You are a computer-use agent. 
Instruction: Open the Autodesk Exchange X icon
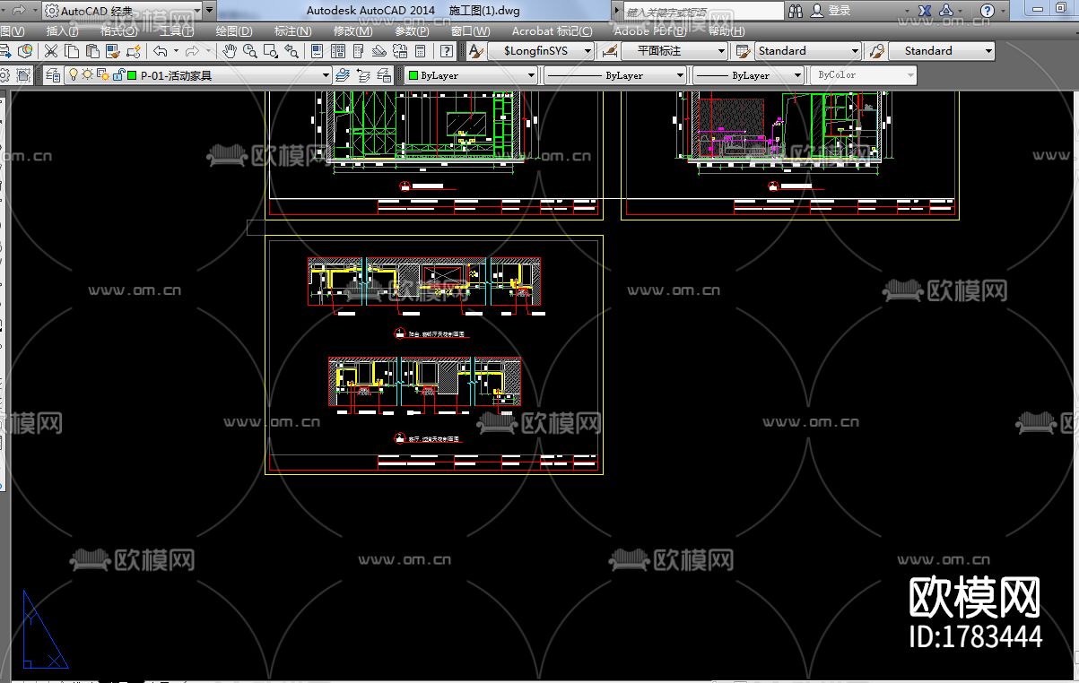coord(924,11)
